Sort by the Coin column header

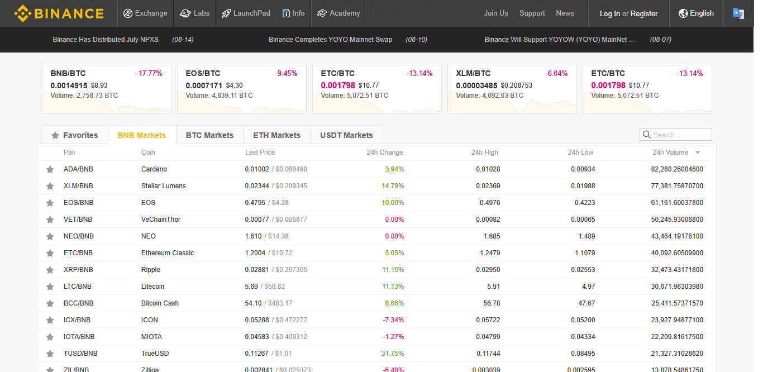[148, 152]
